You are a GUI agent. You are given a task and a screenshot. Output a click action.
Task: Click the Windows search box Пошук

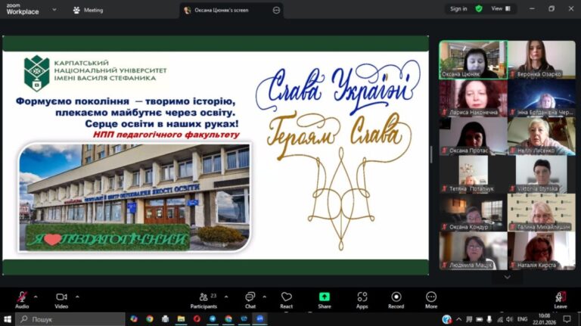70,319
